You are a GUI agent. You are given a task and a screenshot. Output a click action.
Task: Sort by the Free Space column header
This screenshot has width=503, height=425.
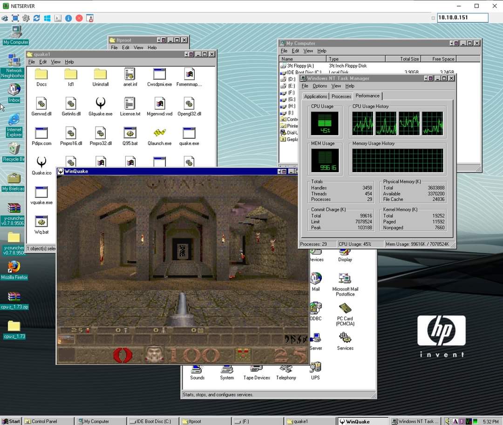[x=438, y=59]
